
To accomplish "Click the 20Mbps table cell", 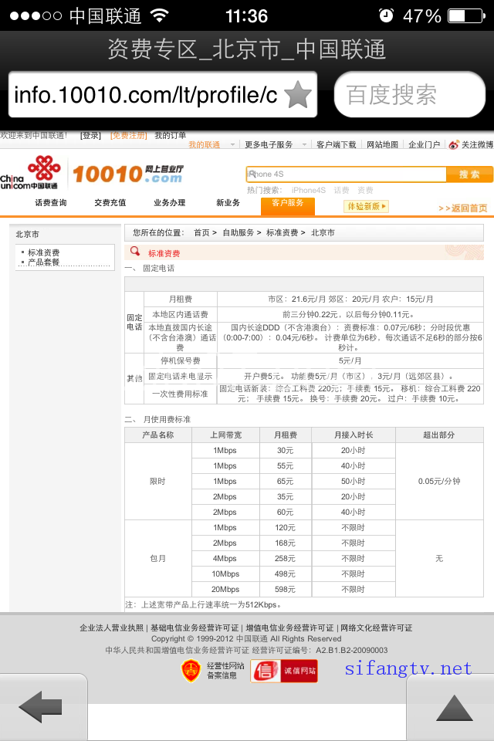I will [225, 589].
